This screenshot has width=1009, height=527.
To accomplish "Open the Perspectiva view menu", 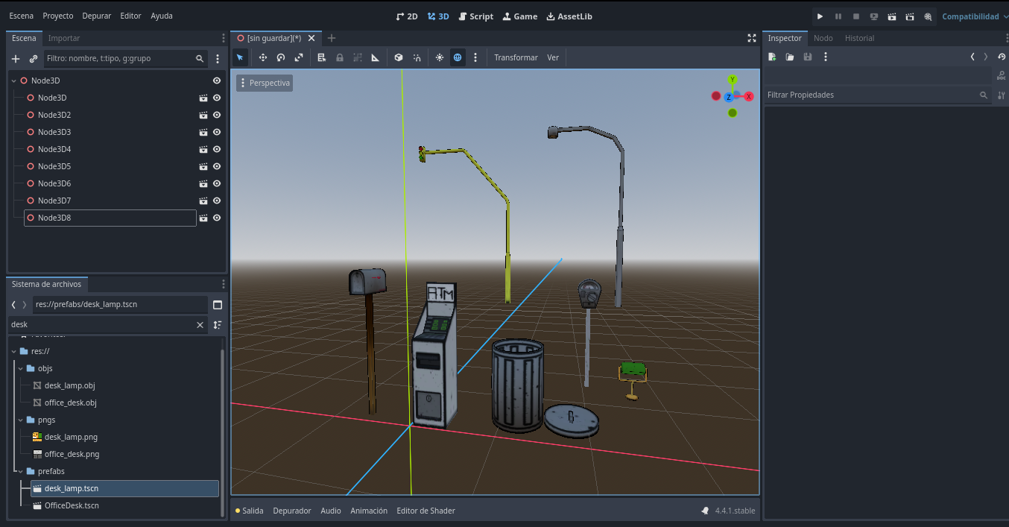I will point(265,83).
